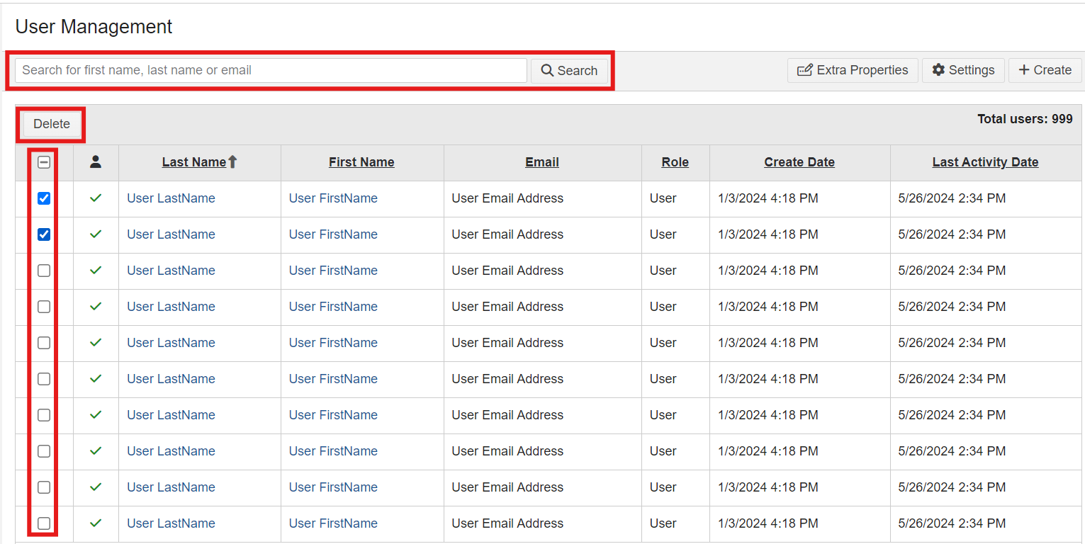Click the Delete button
The image size is (1085, 544).
click(x=50, y=123)
